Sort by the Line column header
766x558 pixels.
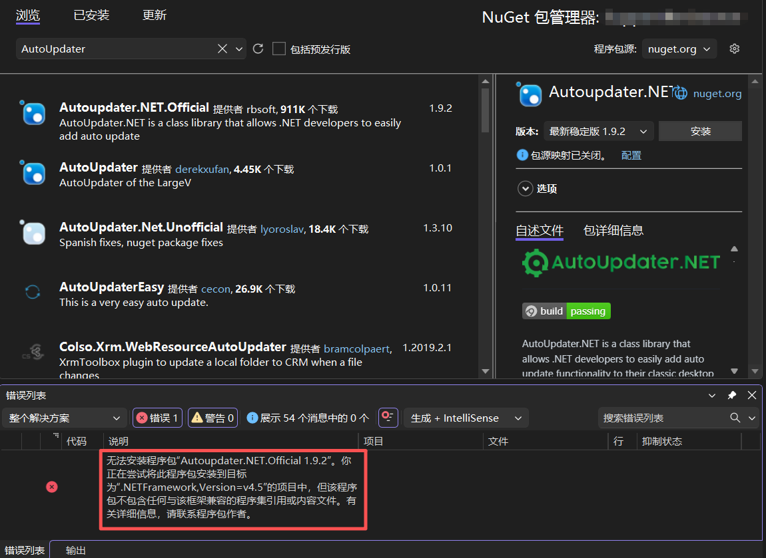pyautogui.click(x=619, y=441)
